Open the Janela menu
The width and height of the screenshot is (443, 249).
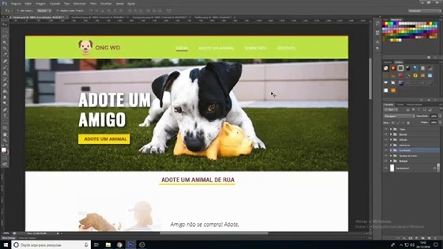120,3
